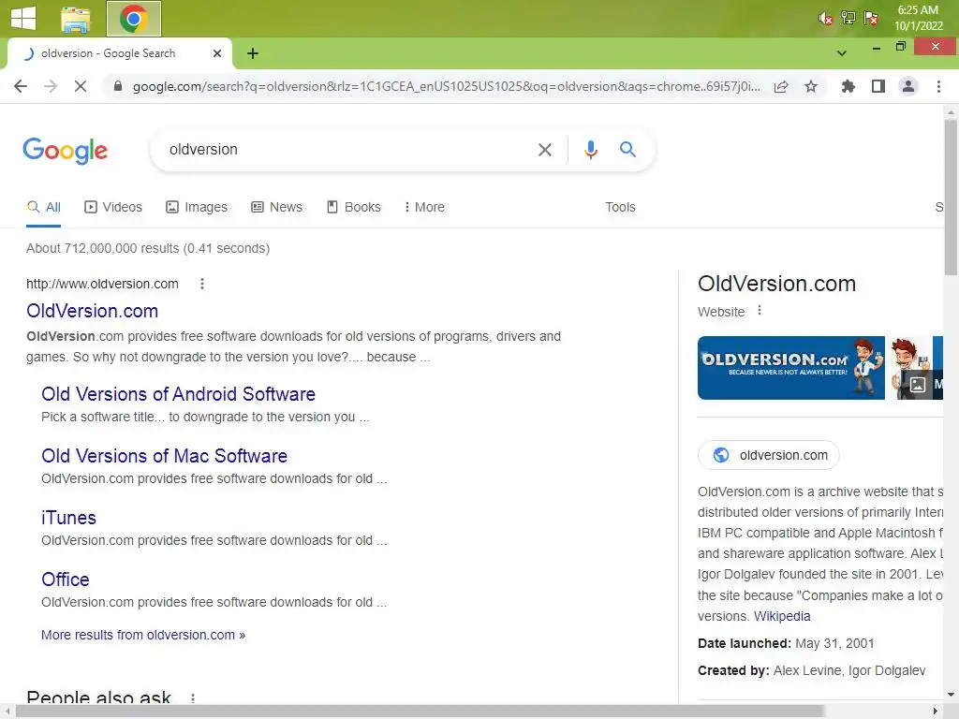Open options beside http://www.oldversion.com
Screen dimensions: 959x719
[x=202, y=284]
